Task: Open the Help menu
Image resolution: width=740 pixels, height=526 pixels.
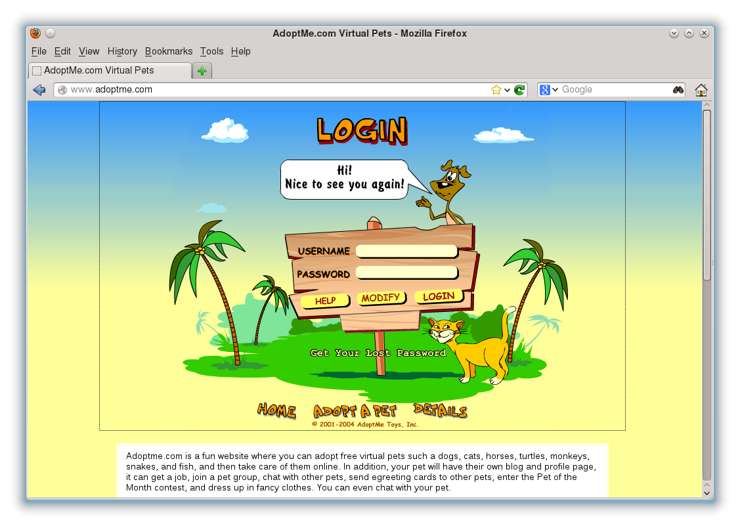Action: pyautogui.click(x=241, y=51)
